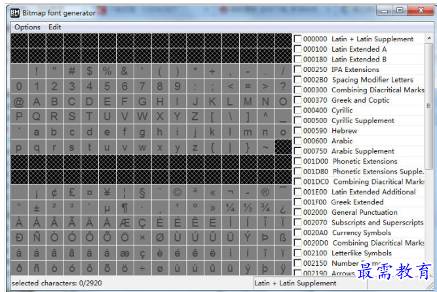
Task: Select the sharp s ß glyph
Action: [283, 238]
